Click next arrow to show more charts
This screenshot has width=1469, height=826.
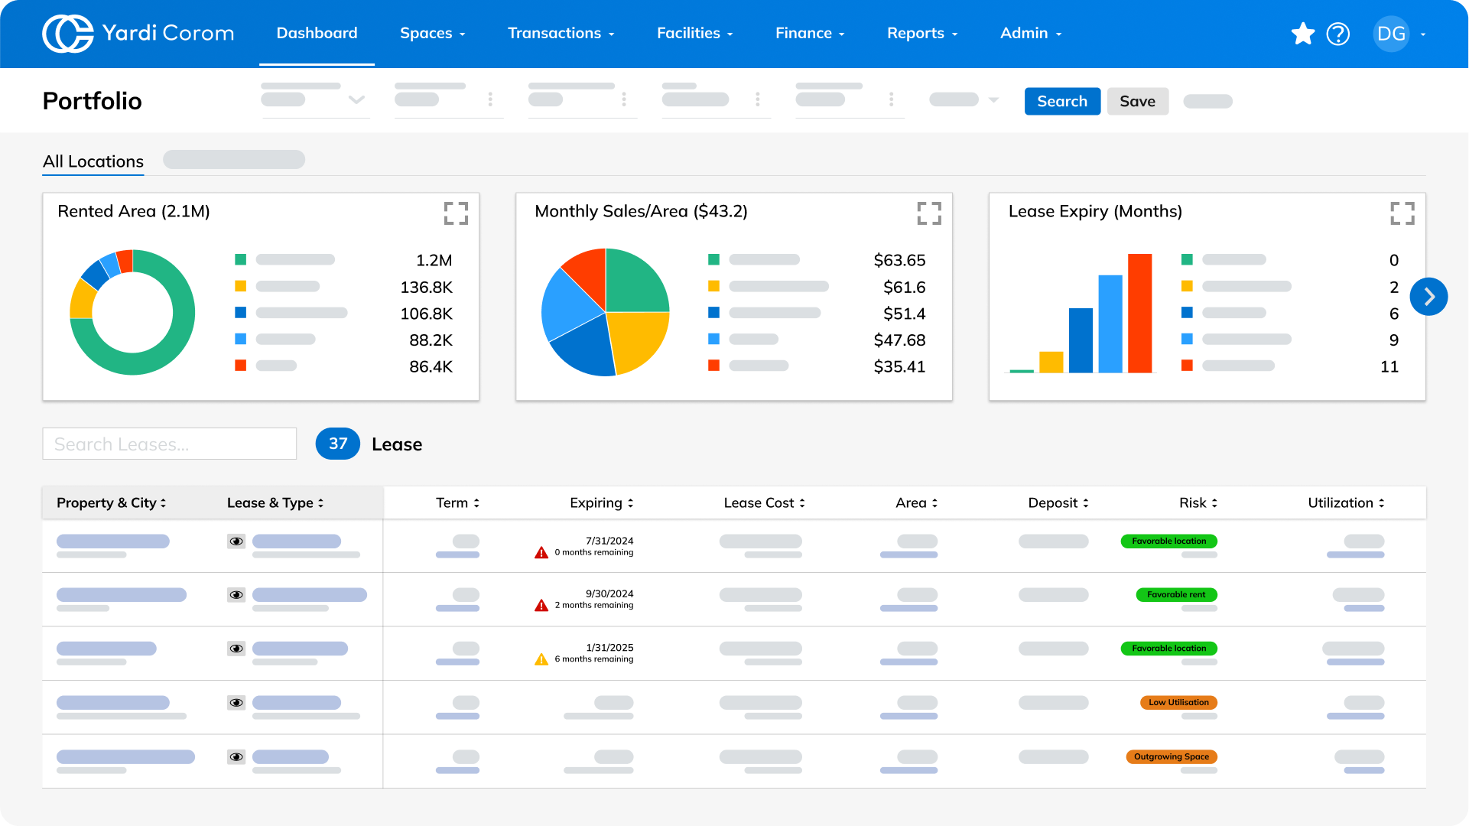[x=1428, y=297]
